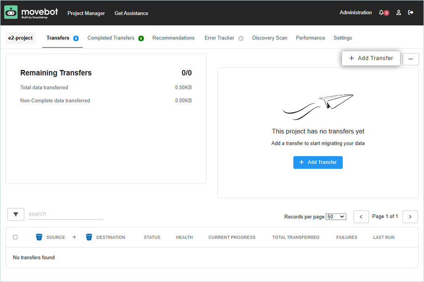Go to the previous page arrow
Image resolution: width=424 pixels, height=282 pixels.
click(361, 217)
